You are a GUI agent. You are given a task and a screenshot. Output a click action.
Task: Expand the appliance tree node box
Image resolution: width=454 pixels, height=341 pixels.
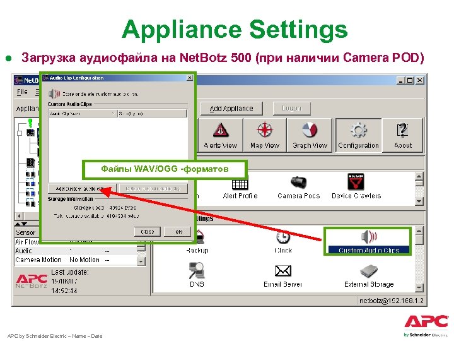(20, 133)
